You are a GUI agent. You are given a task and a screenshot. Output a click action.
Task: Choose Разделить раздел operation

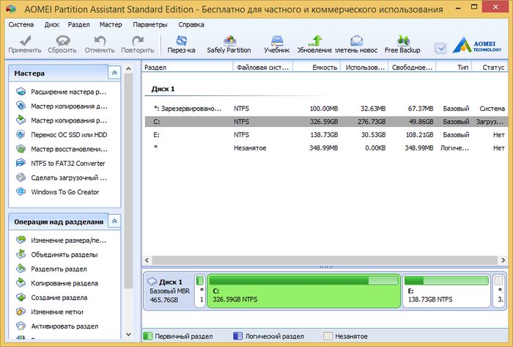pyautogui.click(x=51, y=269)
